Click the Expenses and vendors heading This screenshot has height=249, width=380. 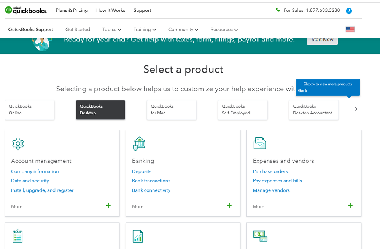tap(283, 161)
